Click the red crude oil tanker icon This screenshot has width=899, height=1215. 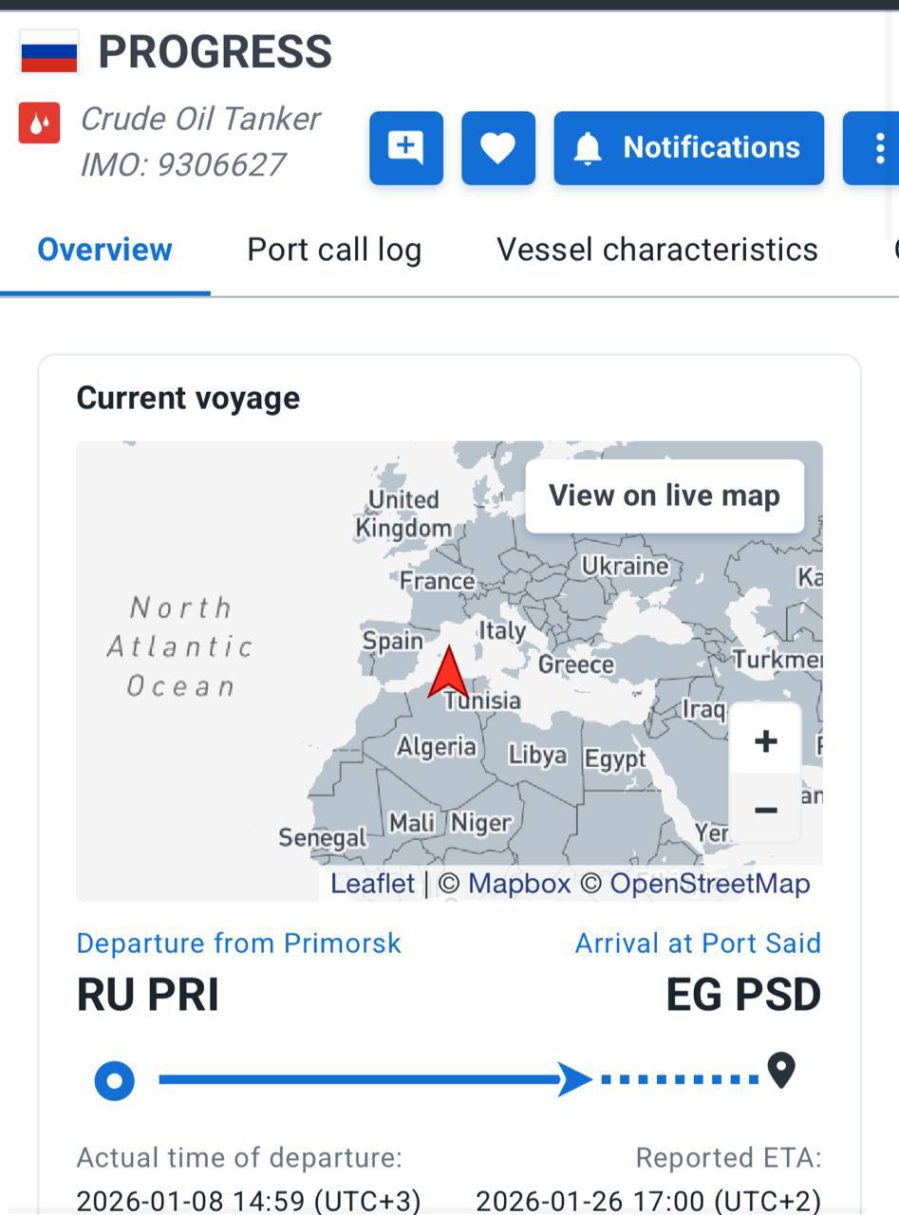(39, 123)
